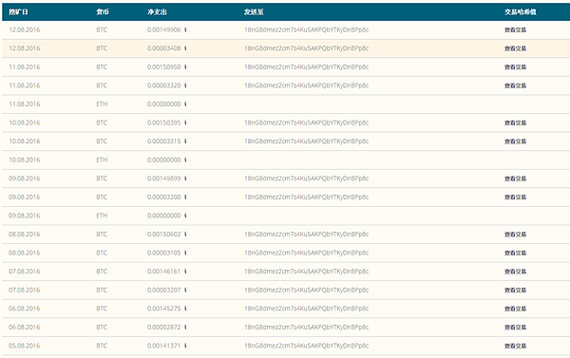Click info icon next to 0.00149906
Screen dimensions: 570x358
point(185,29)
